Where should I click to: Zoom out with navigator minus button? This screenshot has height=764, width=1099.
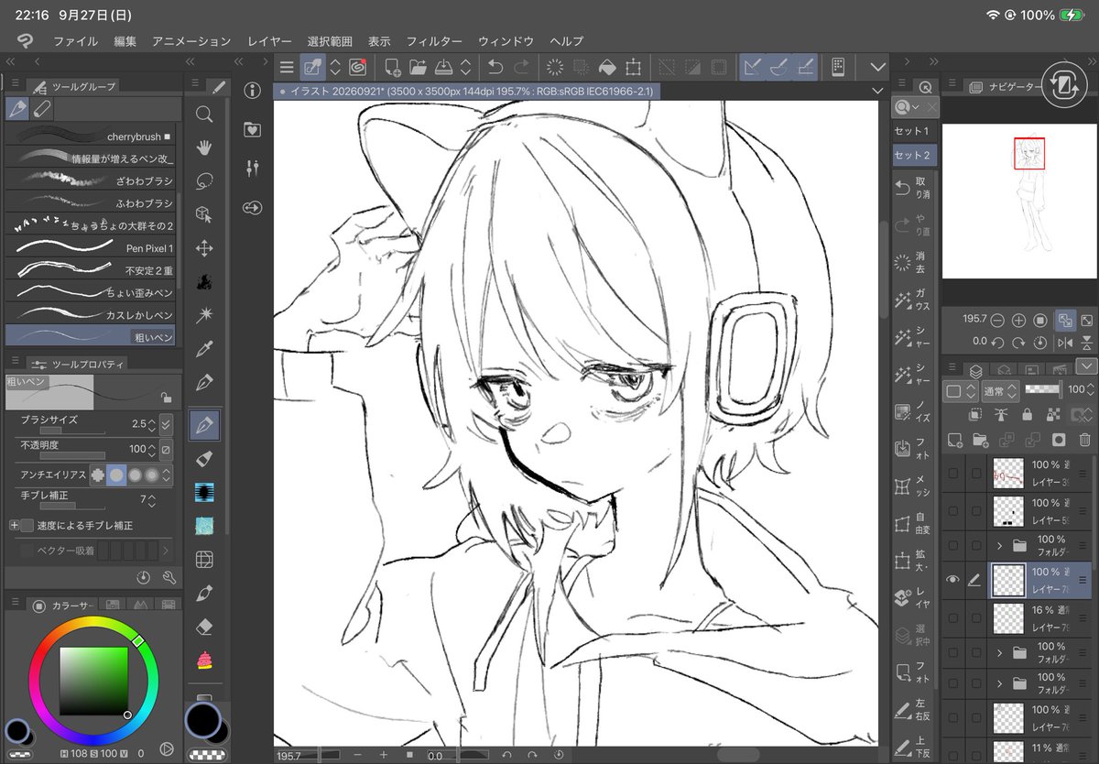pyautogui.click(x=997, y=321)
